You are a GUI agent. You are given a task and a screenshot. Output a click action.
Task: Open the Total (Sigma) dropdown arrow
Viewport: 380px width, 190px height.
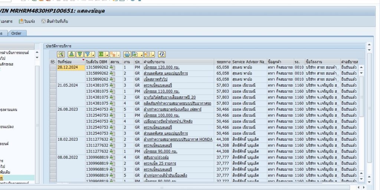(x=107, y=55)
